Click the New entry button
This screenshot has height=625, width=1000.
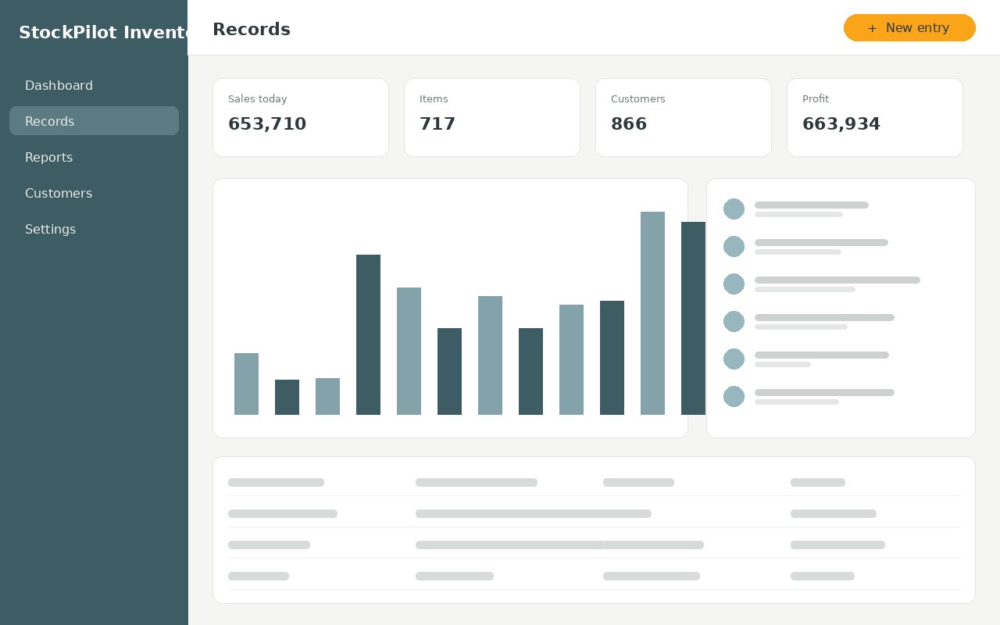point(909,28)
